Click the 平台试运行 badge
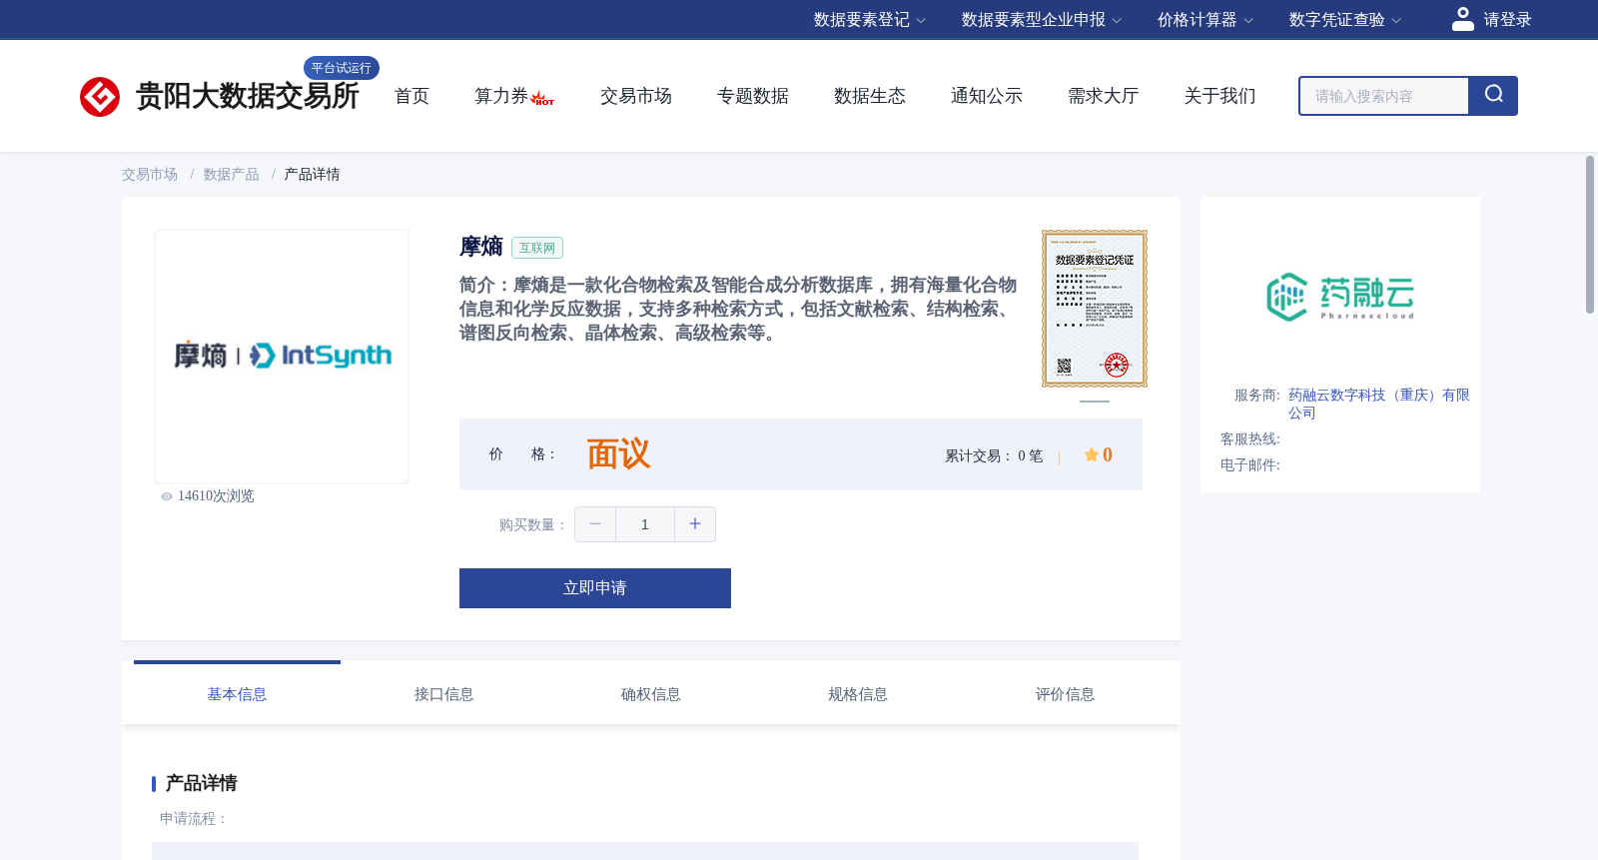This screenshot has width=1598, height=860. (x=342, y=68)
